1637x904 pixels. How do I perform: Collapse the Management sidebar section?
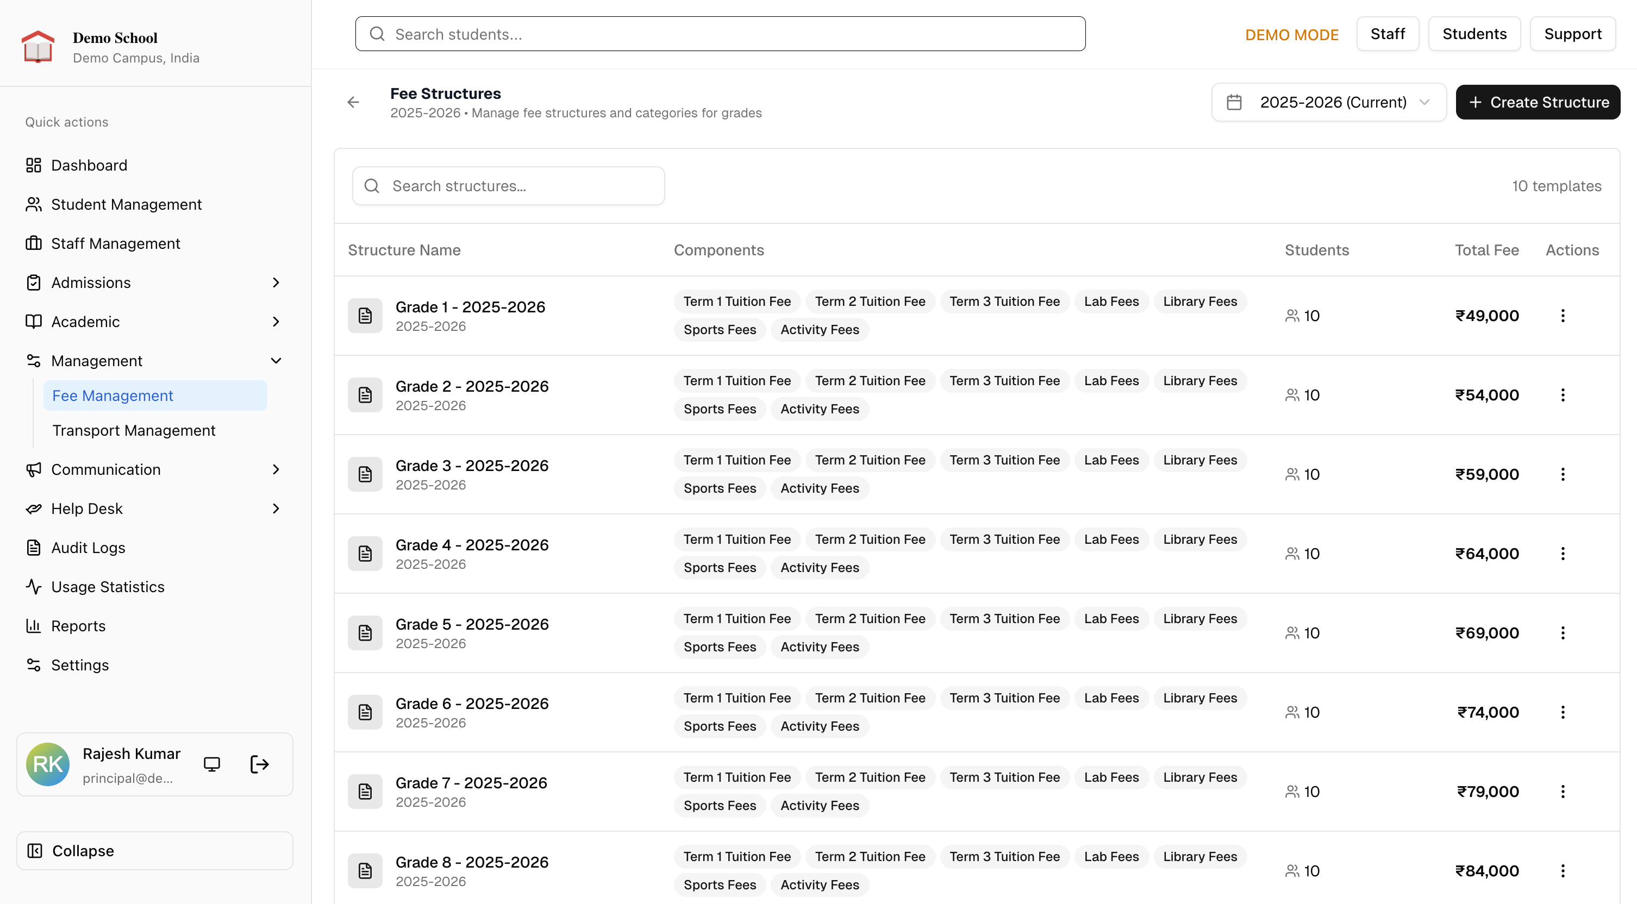(x=276, y=361)
